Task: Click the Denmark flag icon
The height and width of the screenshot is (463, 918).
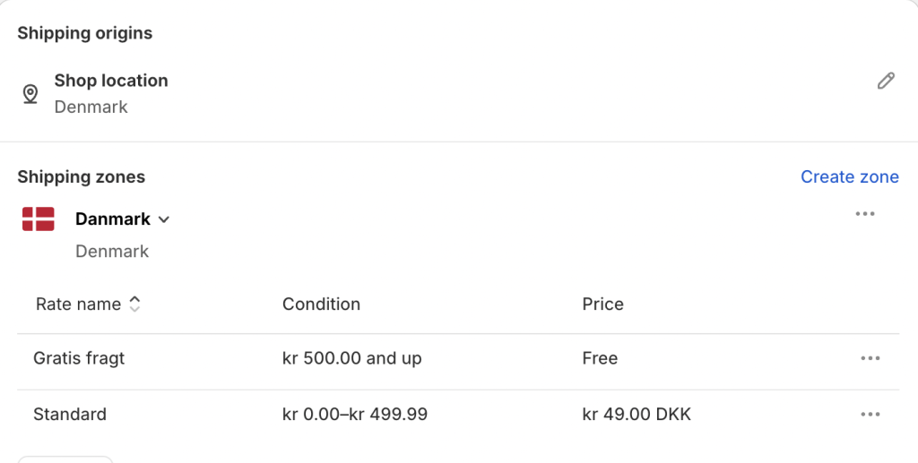Action: [x=39, y=219]
